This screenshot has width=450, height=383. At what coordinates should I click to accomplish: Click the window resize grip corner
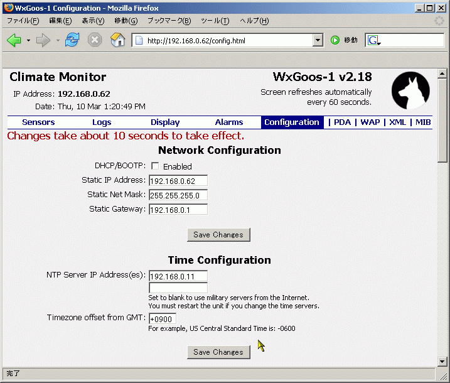click(443, 375)
